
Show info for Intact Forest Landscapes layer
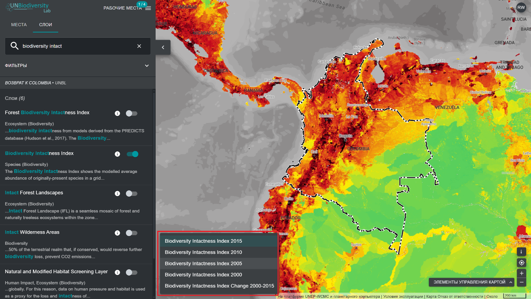click(117, 194)
